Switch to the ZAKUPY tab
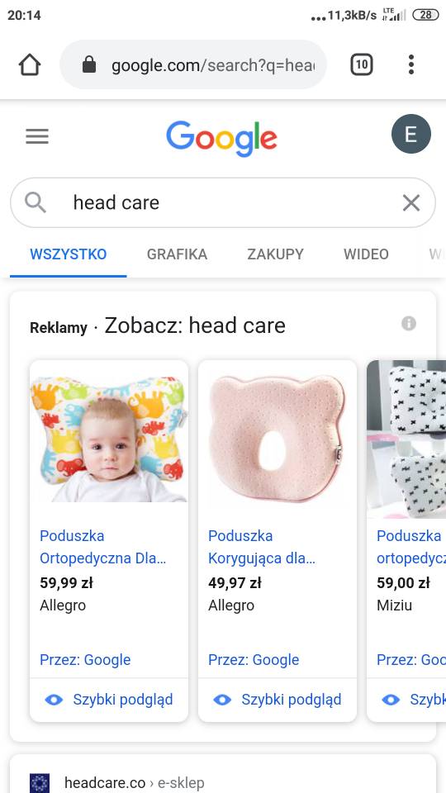446x793 pixels. 276,254
